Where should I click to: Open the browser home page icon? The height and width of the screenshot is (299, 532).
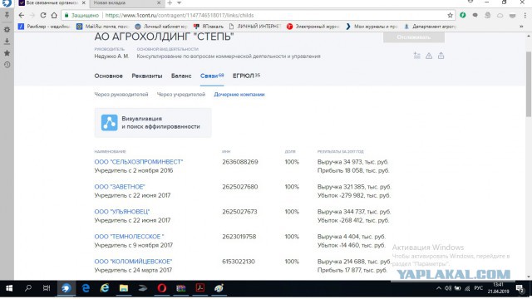[x=54, y=15]
